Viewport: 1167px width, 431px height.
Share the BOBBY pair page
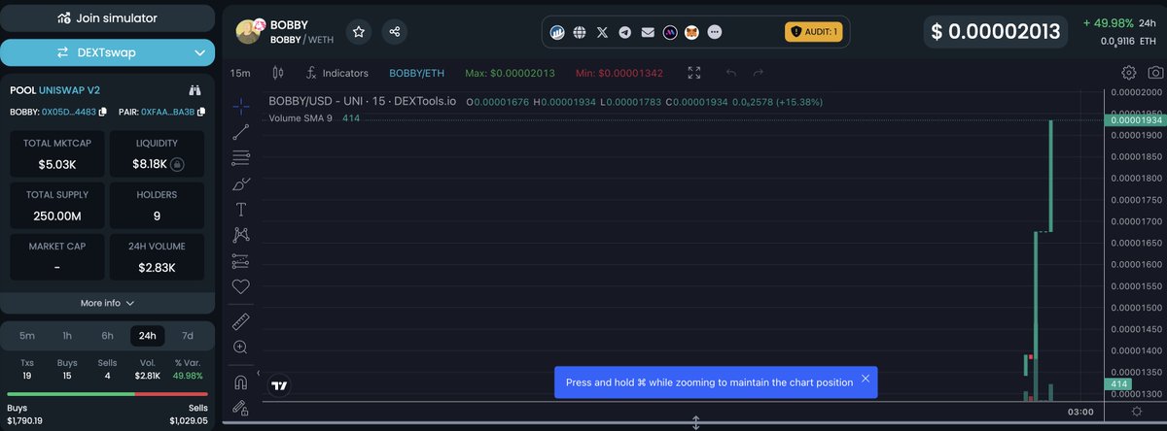tap(395, 32)
